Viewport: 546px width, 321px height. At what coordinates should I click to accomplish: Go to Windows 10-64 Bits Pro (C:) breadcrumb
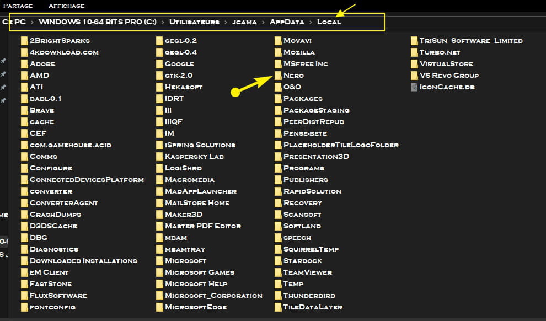pyautogui.click(x=98, y=22)
